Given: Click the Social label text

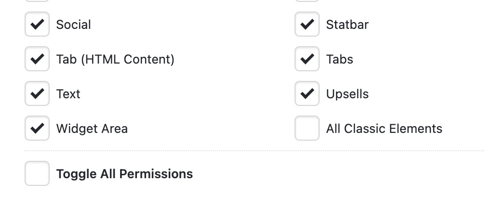Looking at the screenshot, I should tap(73, 25).
